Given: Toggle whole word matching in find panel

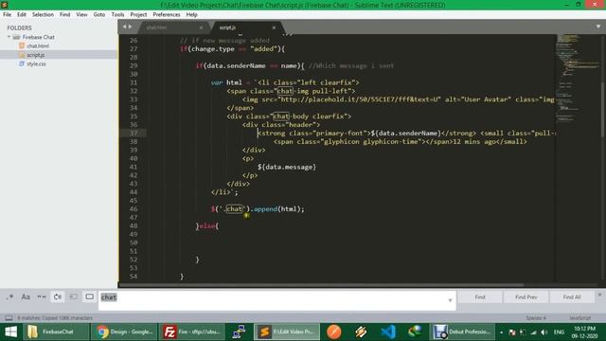Looking at the screenshot, I should click(x=42, y=296).
